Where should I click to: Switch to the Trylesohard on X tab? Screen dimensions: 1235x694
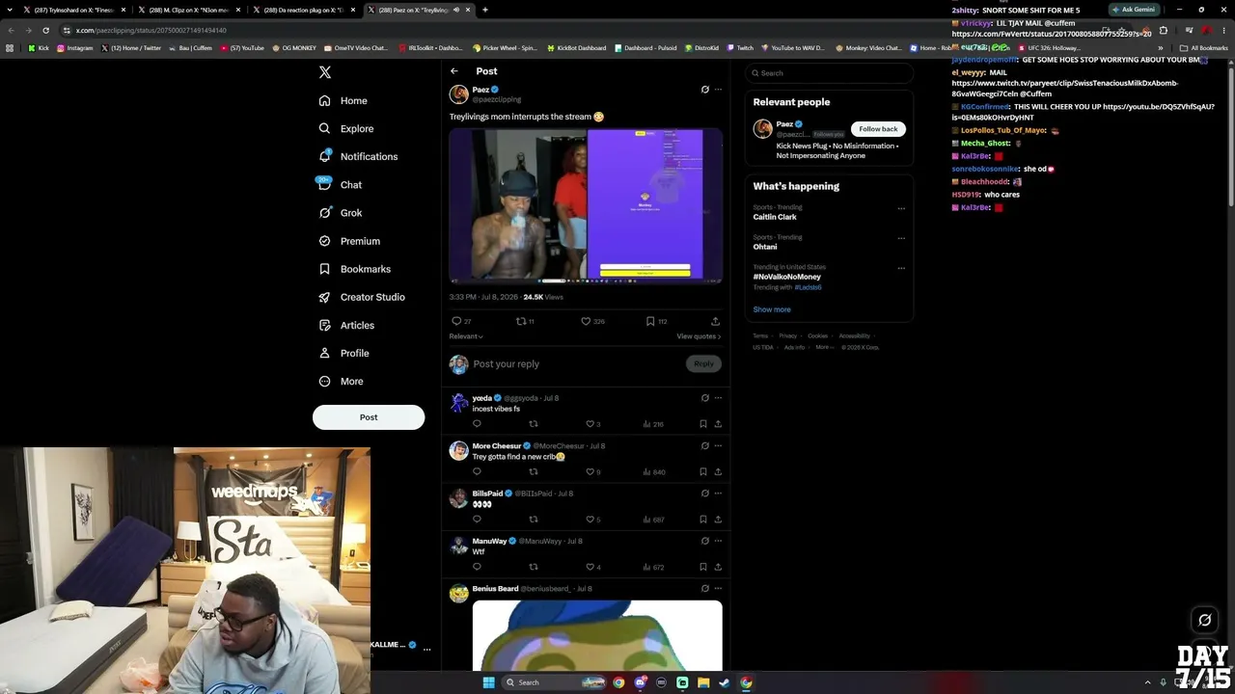pos(75,10)
